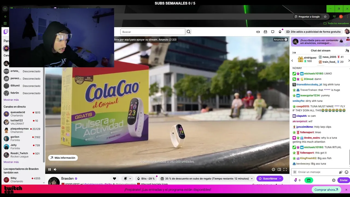Viewport: 350px width, 197px height.
Task: Click the search magnifier button
Action: click(x=189, y=32)
